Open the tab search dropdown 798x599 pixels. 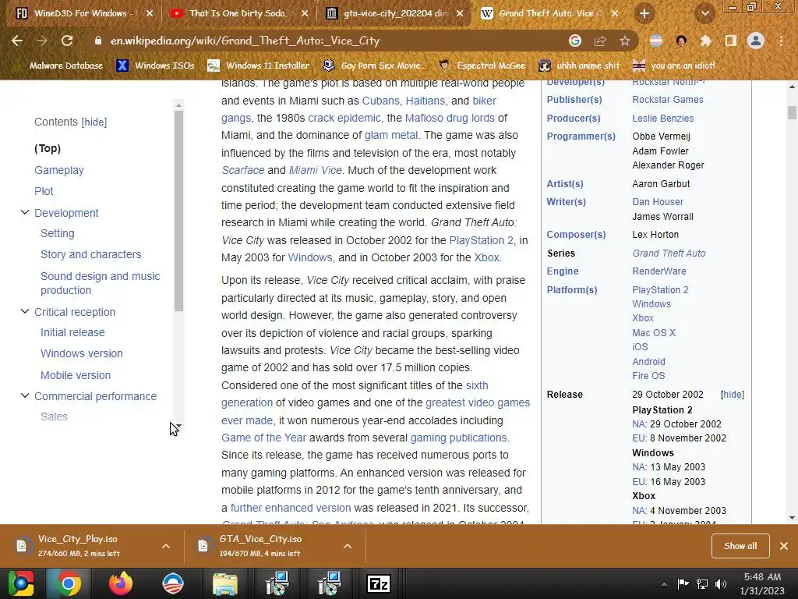704,14
